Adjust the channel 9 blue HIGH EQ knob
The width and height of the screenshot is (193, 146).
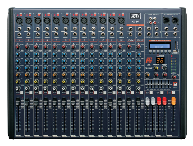92,54
